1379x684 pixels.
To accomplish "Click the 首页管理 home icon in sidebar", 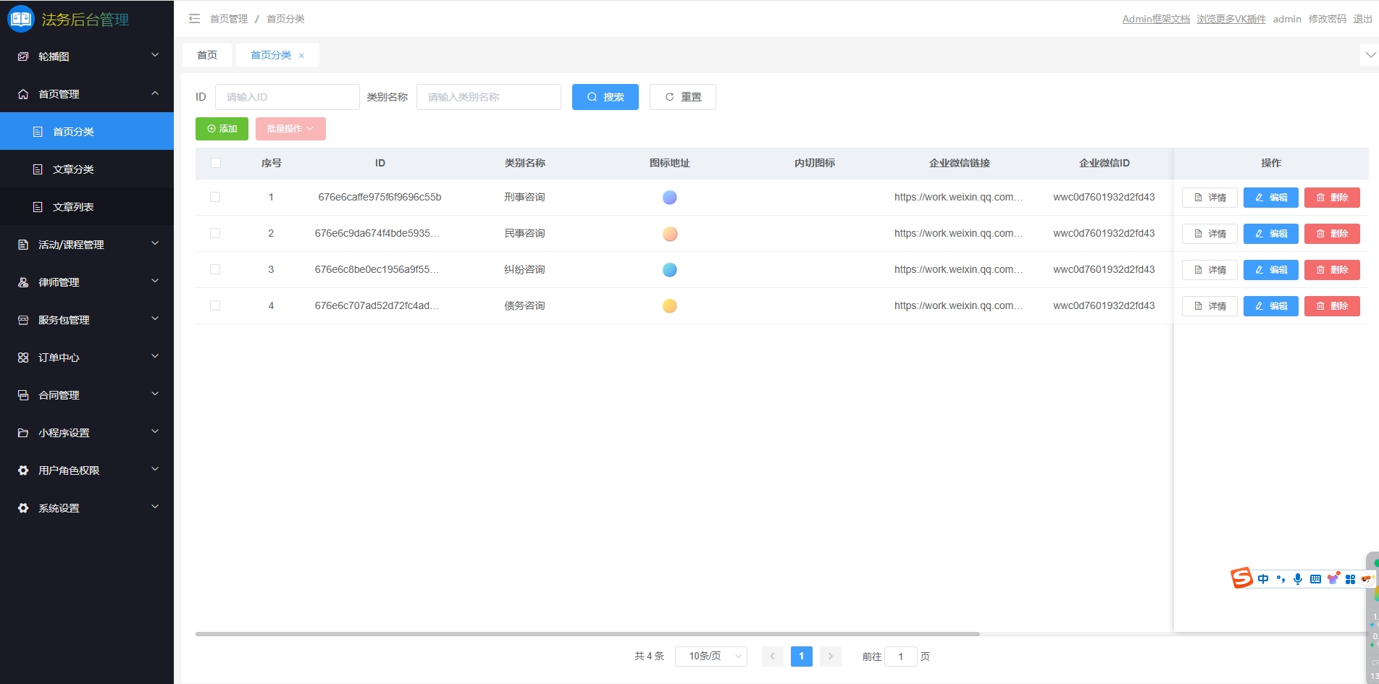I will (x=23, y=94).
